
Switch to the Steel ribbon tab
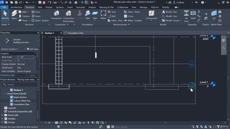click(x=40, y=7)
